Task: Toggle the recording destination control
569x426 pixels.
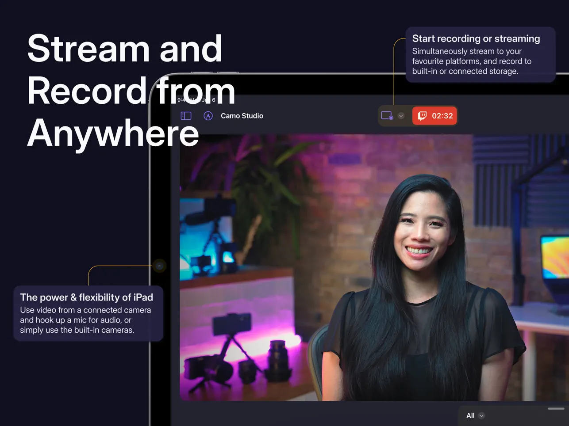Action: [x=387, y=115]
